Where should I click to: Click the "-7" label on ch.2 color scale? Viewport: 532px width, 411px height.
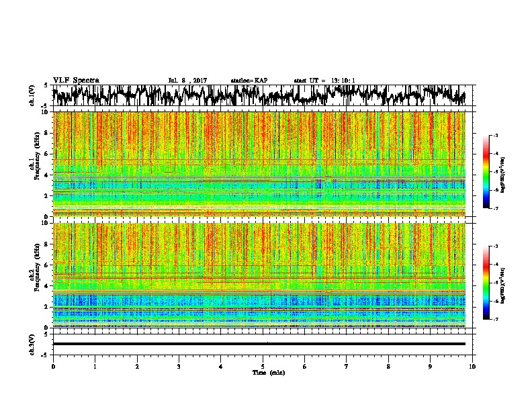[x=495, y=319]
